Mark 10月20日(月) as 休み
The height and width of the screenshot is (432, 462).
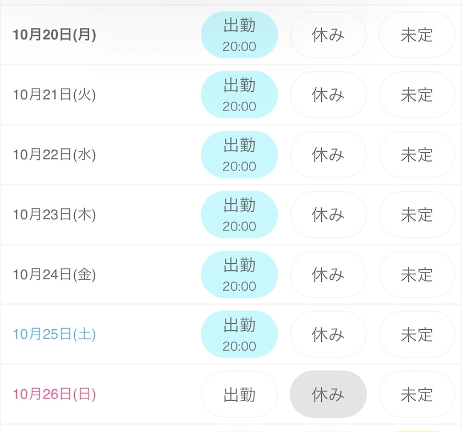click(x=328, y=35)
